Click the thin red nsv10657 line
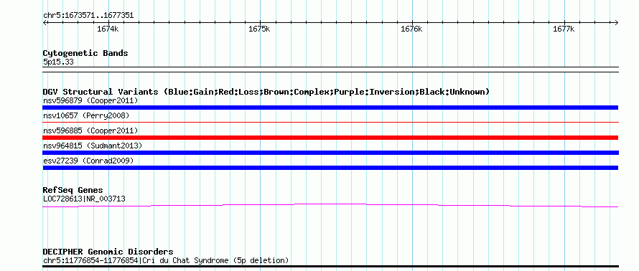 pyautogui.click(x=330, y=122)
